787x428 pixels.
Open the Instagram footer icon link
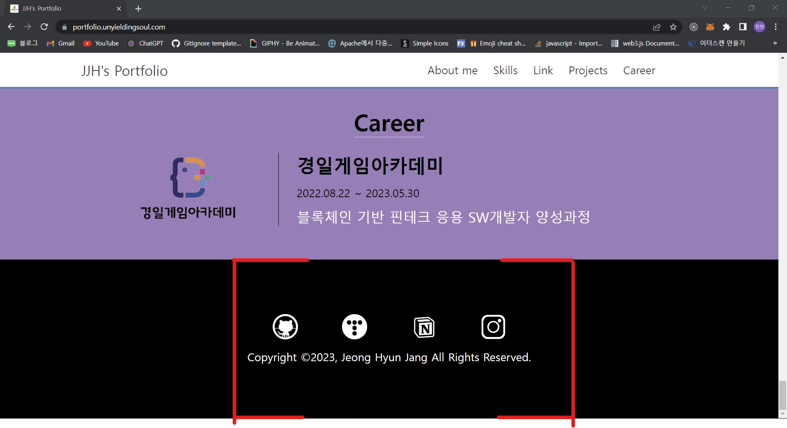(x=493, y=327)
